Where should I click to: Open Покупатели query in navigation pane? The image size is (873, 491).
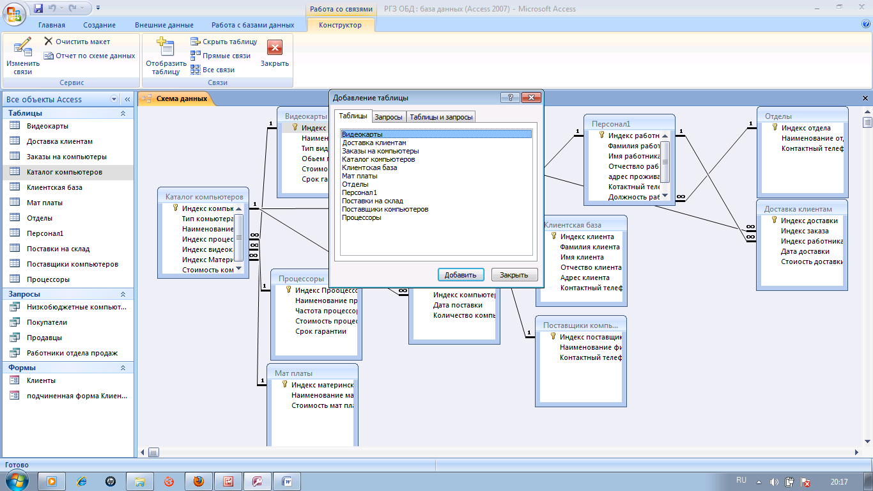[47, 322]
